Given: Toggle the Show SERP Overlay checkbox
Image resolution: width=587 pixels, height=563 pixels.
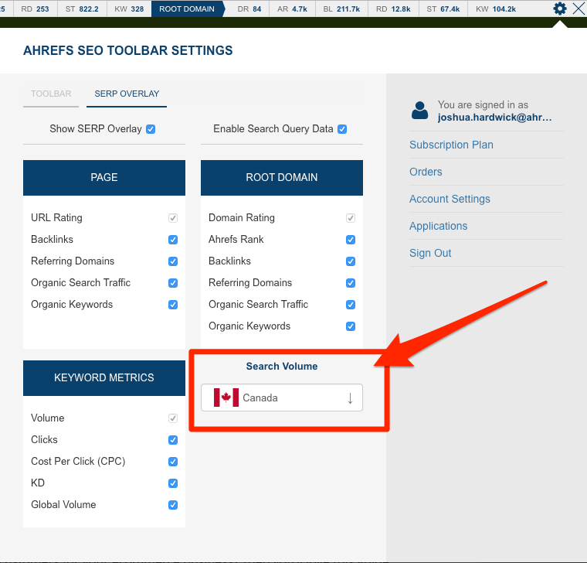Looking at the screenshot, I should [x=151, y=129].
